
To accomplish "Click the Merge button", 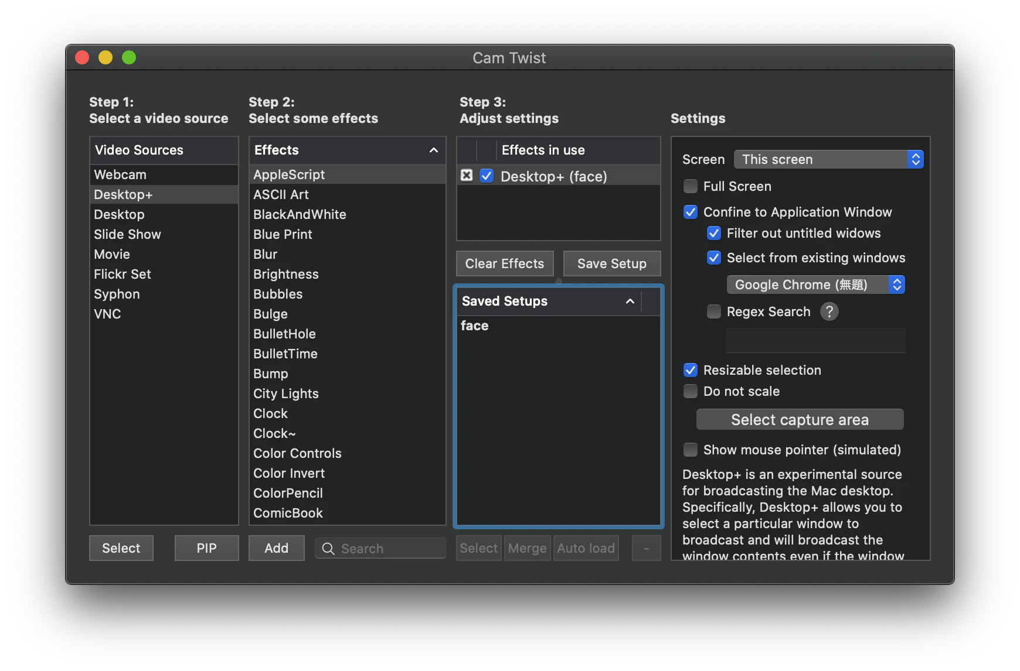I will coord(528,548).
